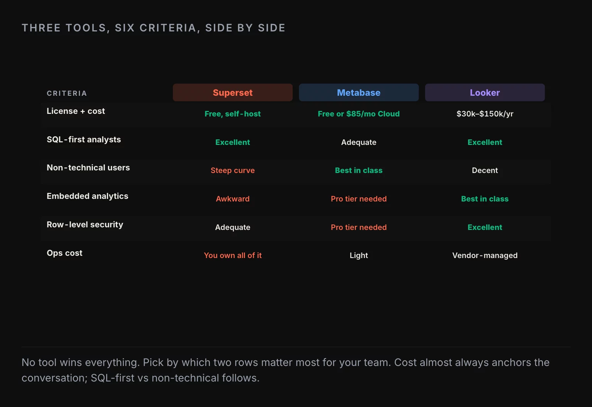Click 'Pro tier needed' in Embedded analytics row

click(359, 199)
